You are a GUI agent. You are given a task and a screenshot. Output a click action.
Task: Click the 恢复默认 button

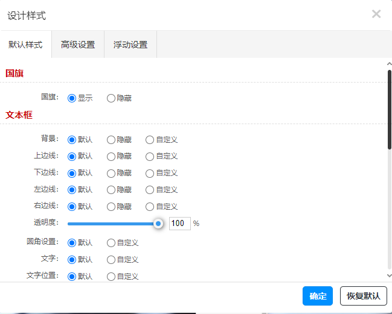pos(364,296)
